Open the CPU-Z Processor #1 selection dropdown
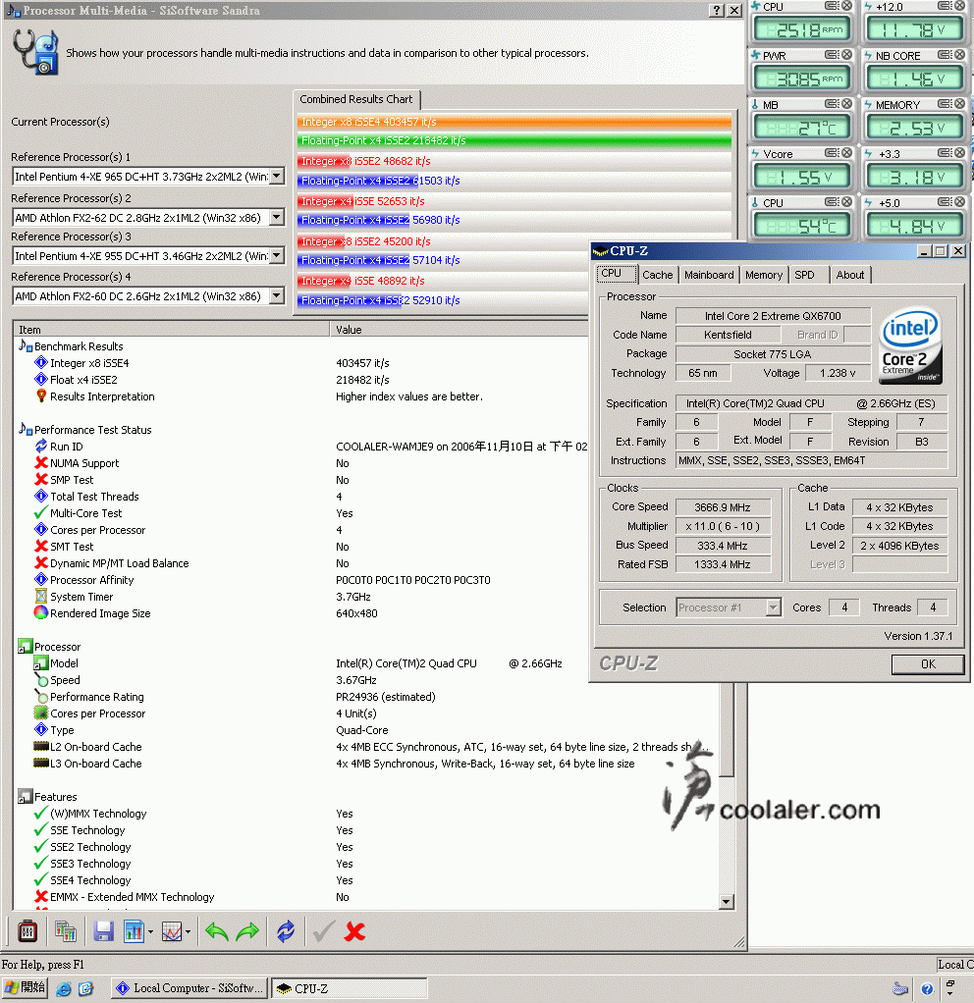974x1003 pixels. tap(773, 607)
